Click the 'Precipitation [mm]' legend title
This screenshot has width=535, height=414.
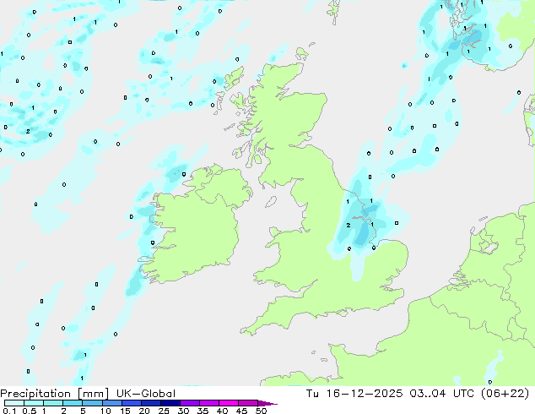point(54,394)
